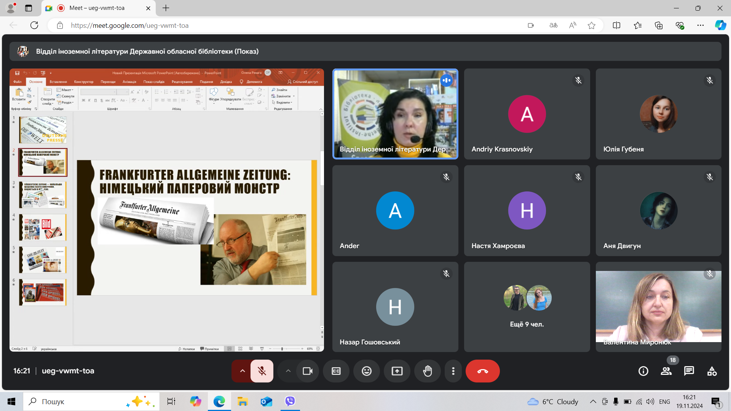The width and height of the screenshot is (731, 411).
Task: Open Viber from the taskbar
Action: click(x=290, y=401)
